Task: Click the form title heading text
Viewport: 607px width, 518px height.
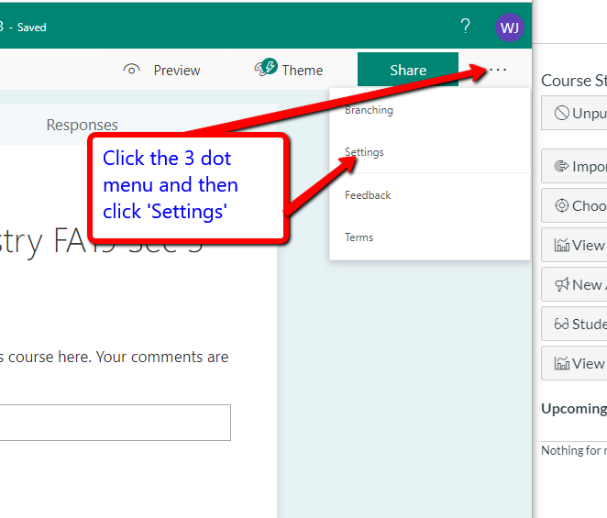Action: pos(101,244)
